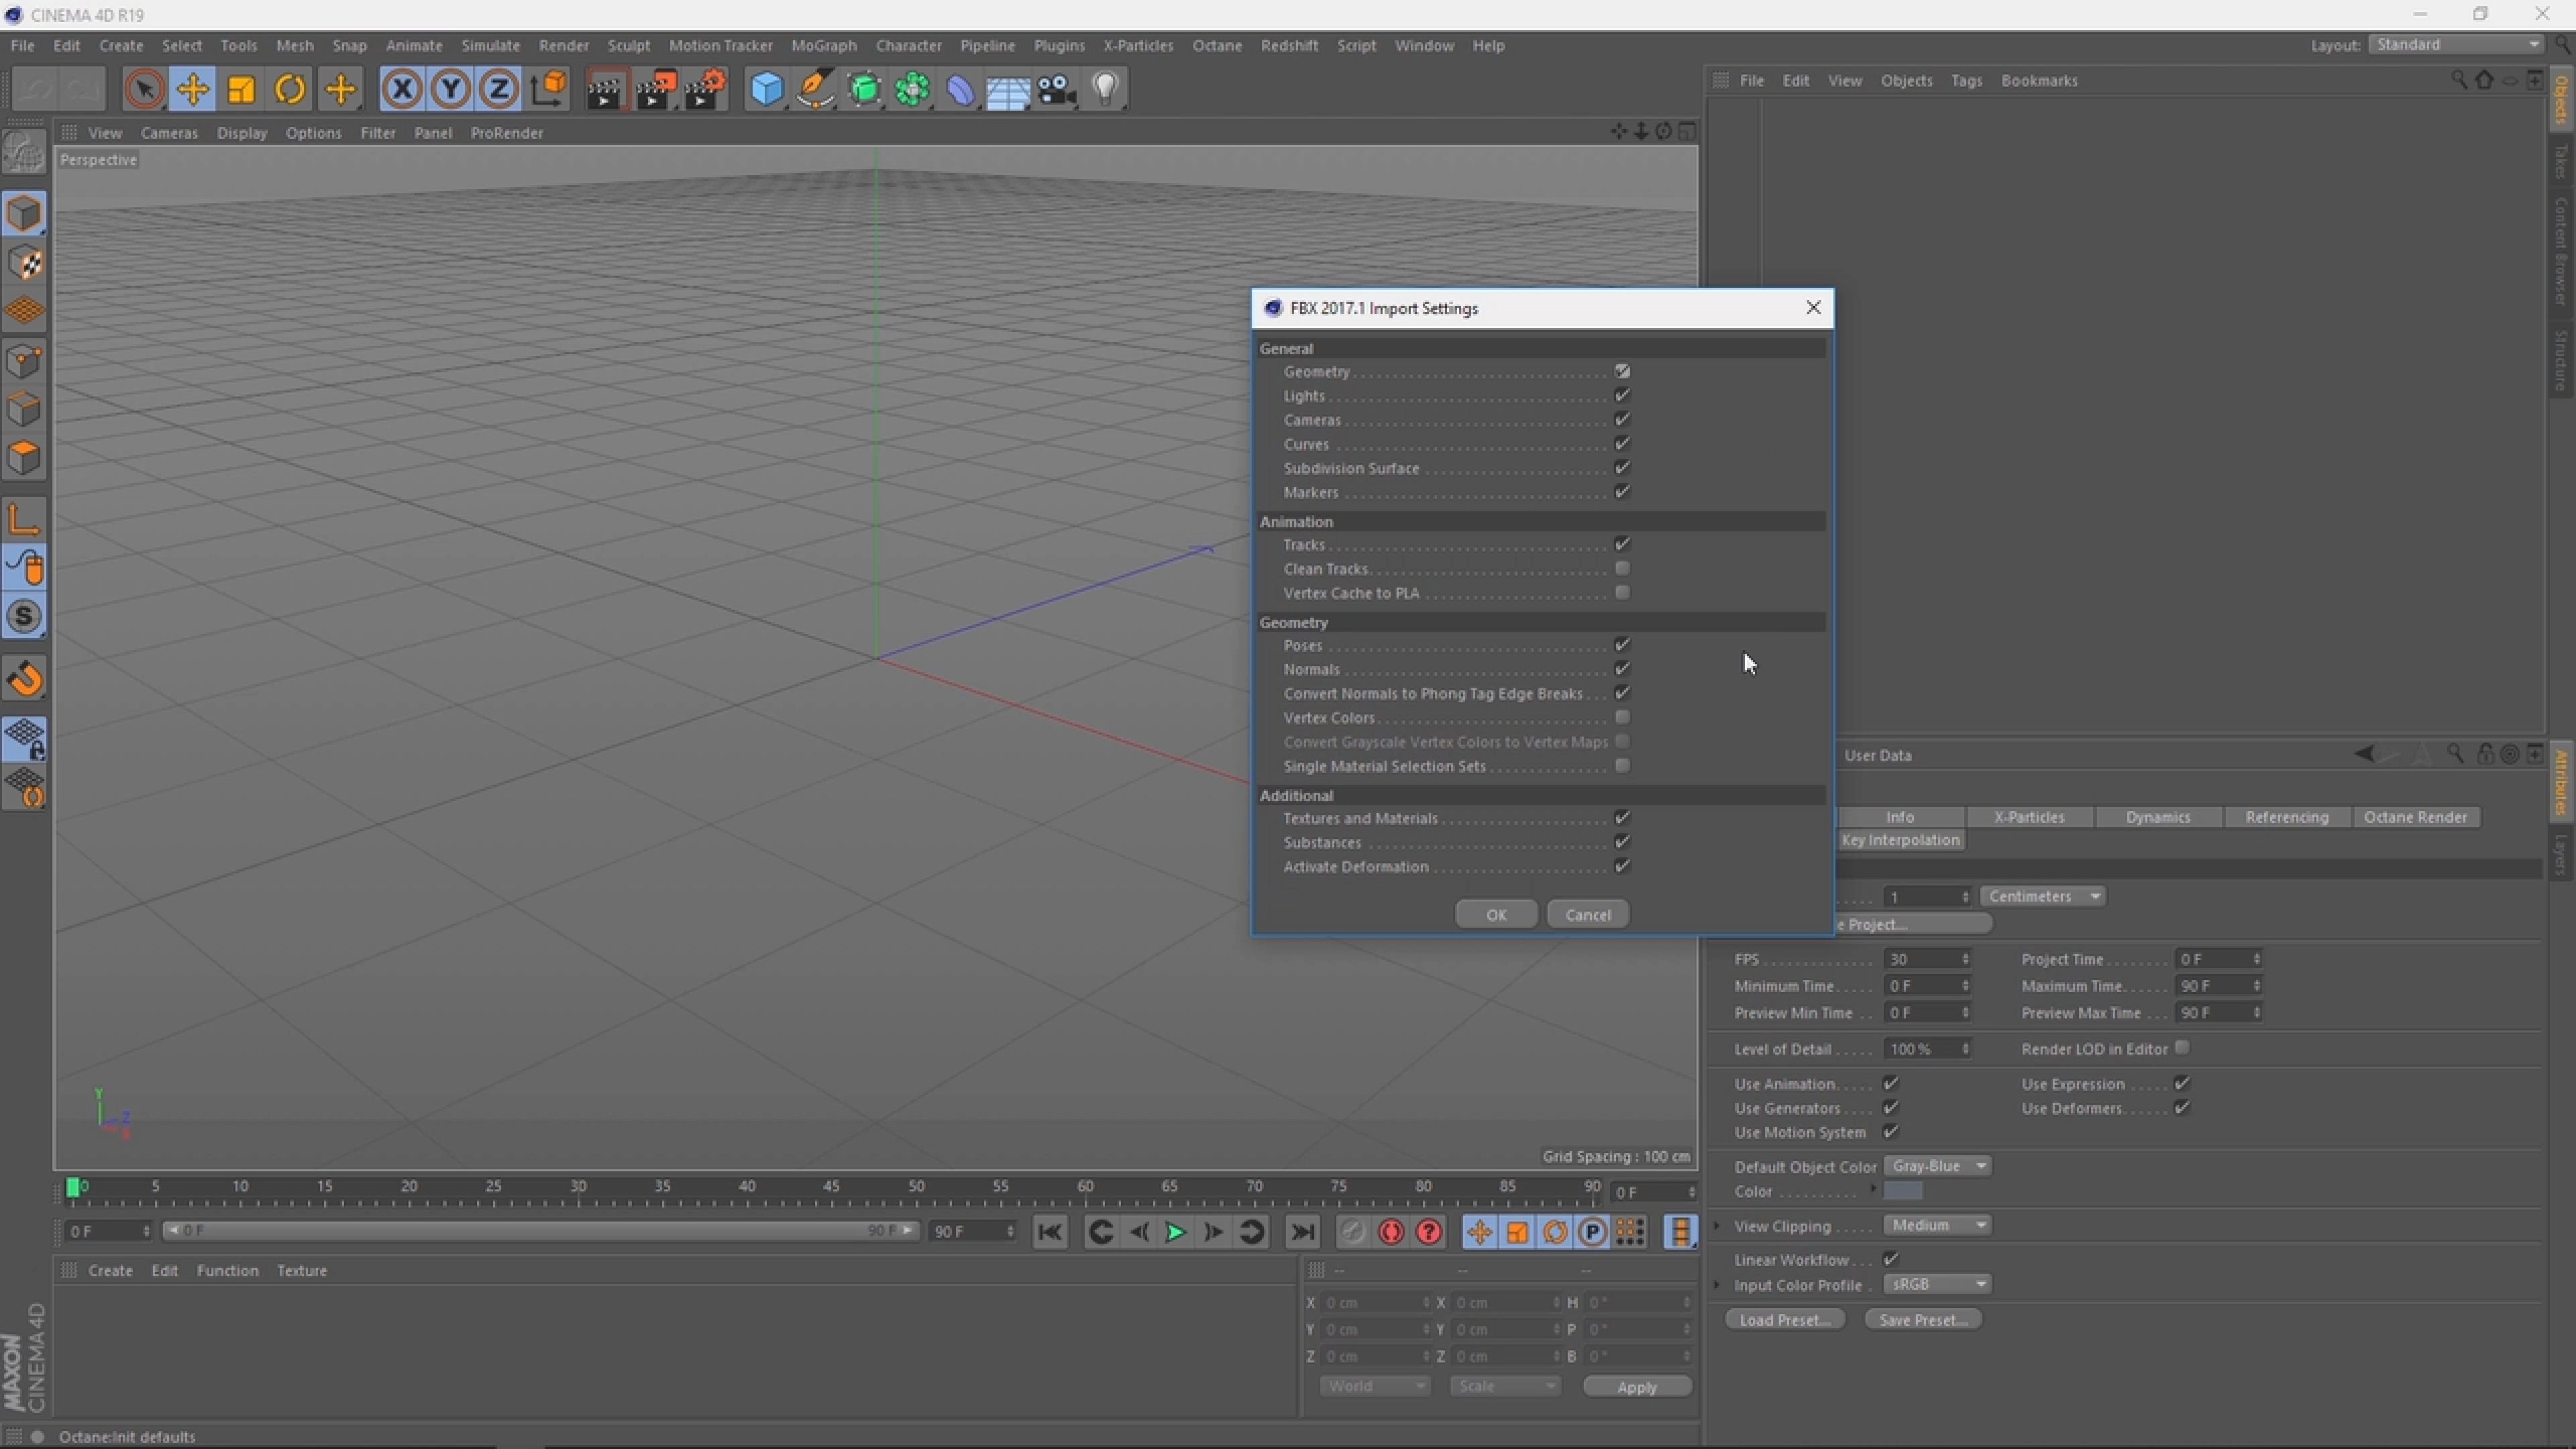The image size is (2576, 1449).
Task: Enable Vertex Colors checkbox
Action: [x=1622, y=717]
